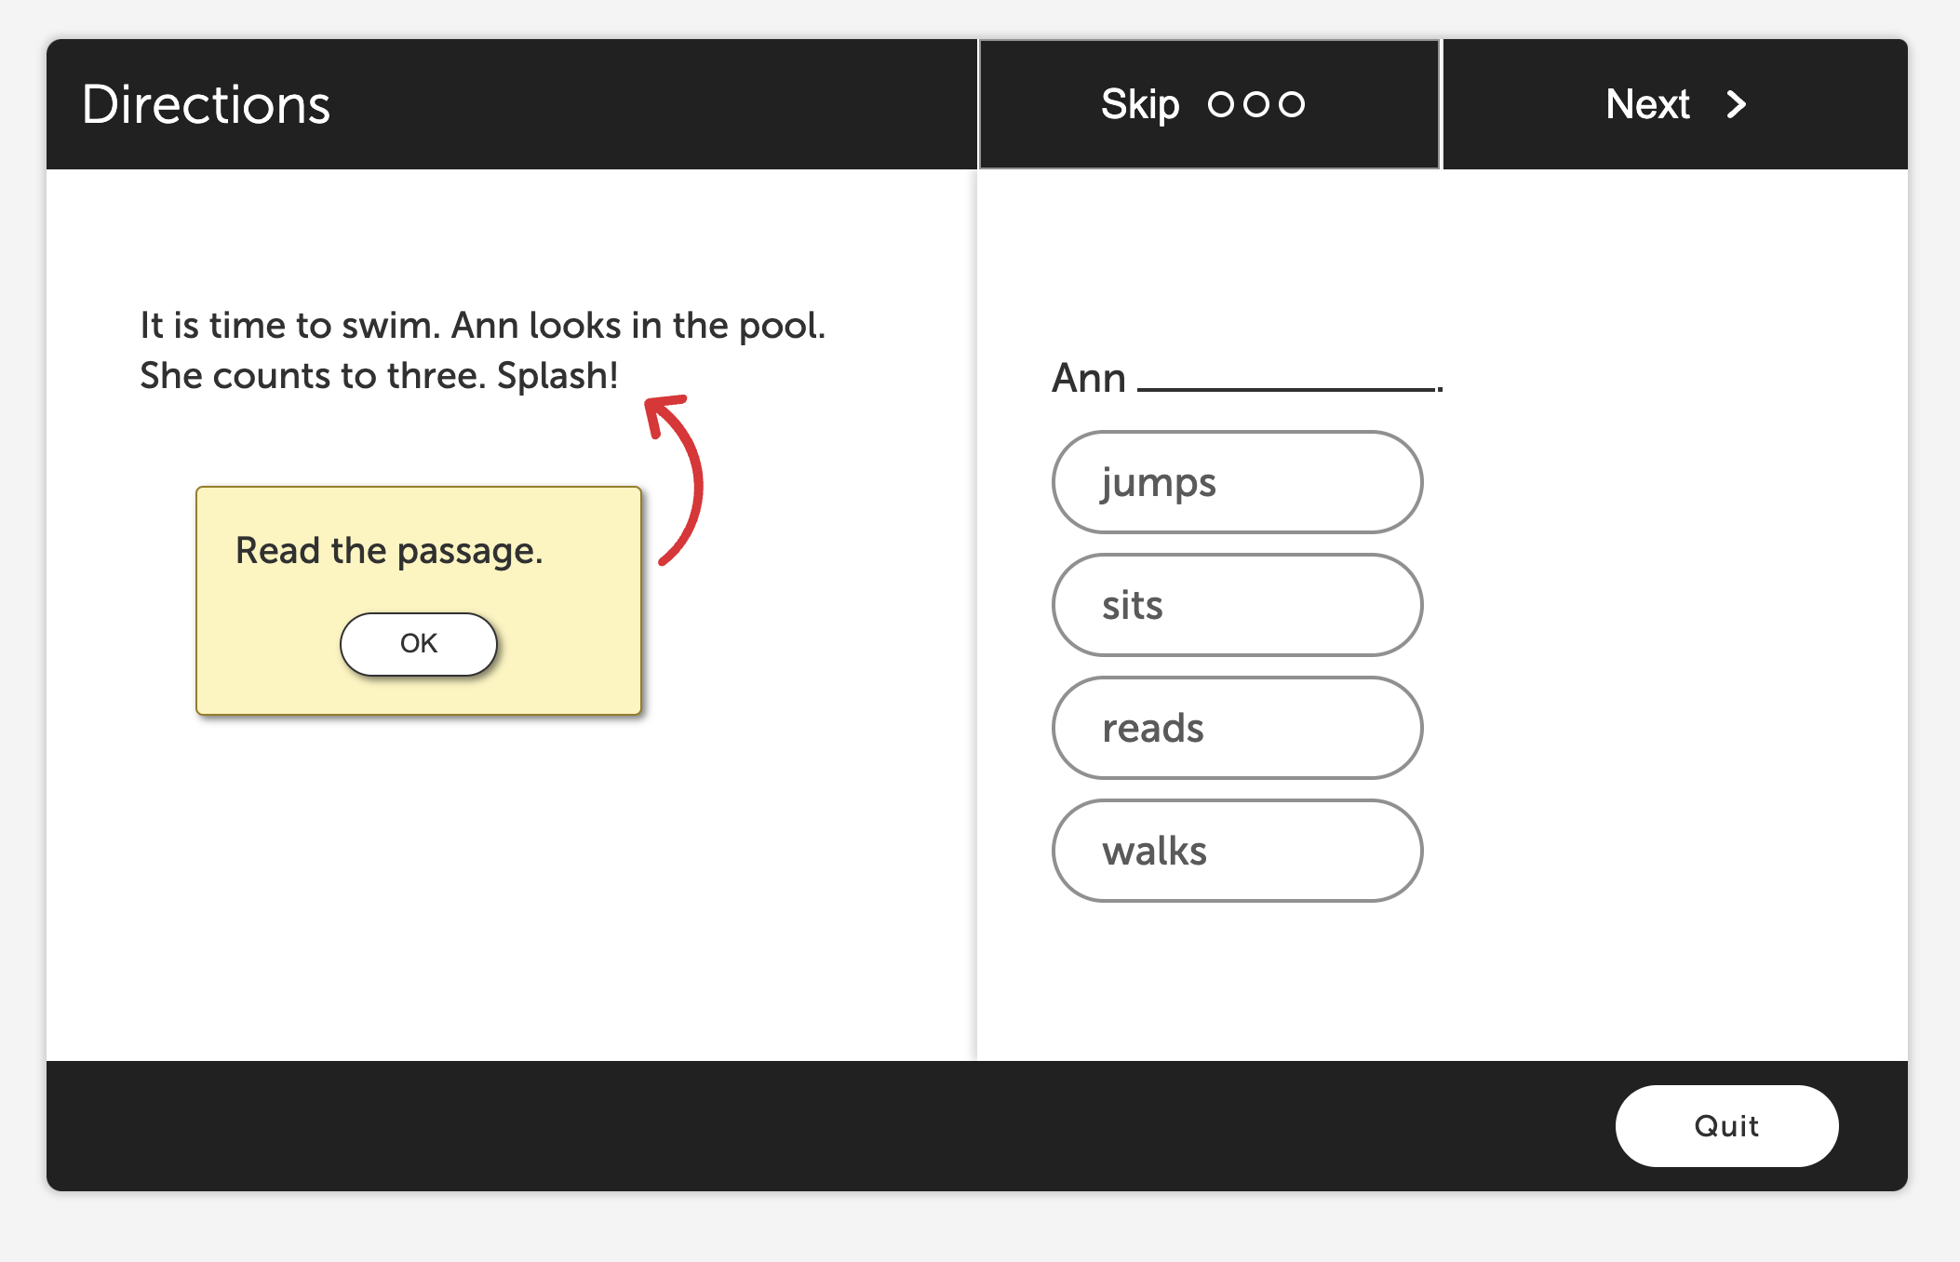Viewport: 1960px width, 1262px height.
Task: Go to the Next question
Action: click(x=1673, y=104)
